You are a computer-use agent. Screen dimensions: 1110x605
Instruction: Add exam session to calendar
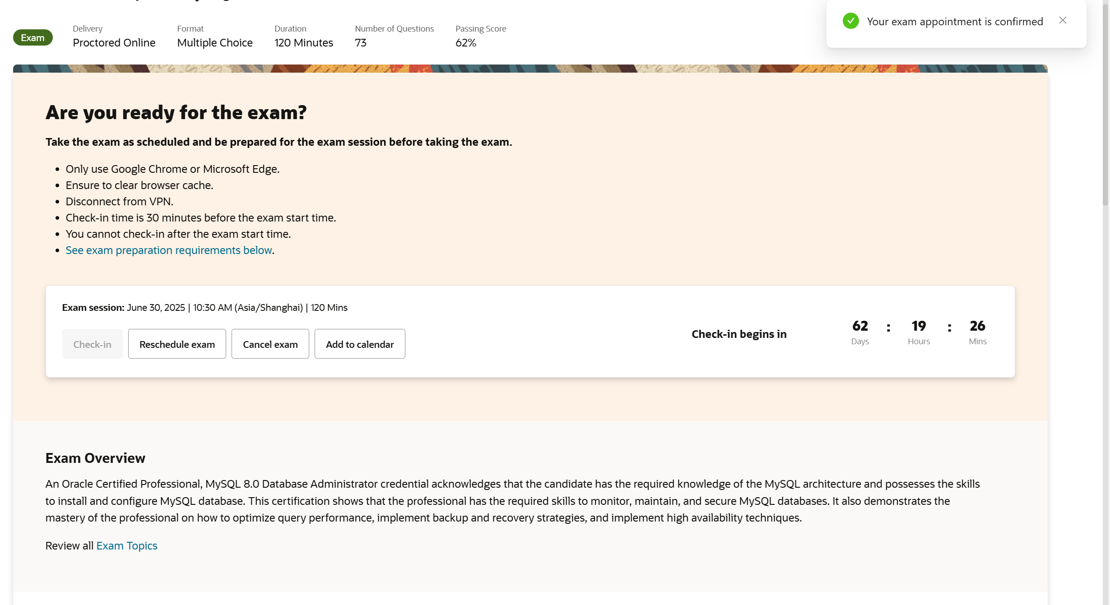[x=359, y=344]
